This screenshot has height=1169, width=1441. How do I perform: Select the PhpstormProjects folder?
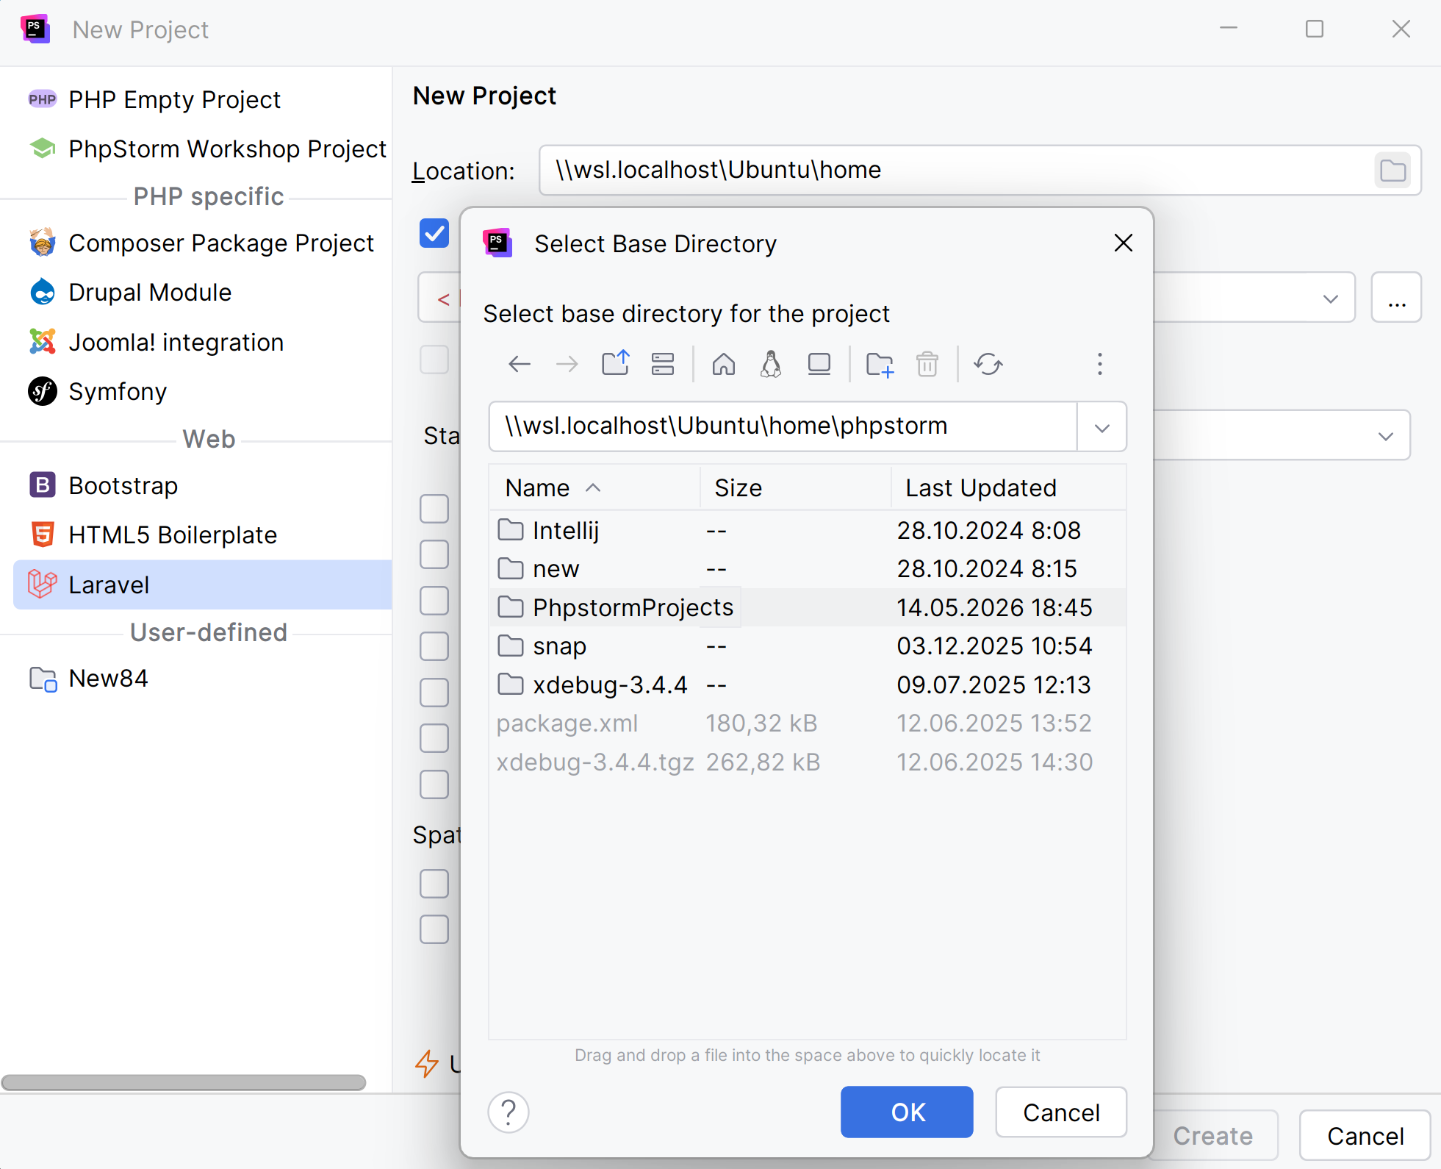click(x=807, y=607)
